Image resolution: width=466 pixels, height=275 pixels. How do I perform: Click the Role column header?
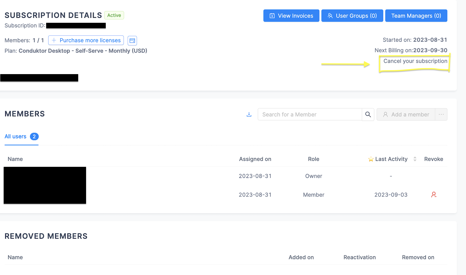tap(314, 159)
